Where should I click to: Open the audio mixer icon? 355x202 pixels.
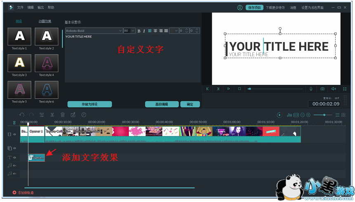tap(289, 115)
